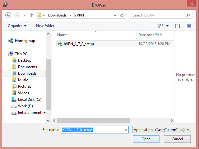Select Local Disk (C:) in sidebar
Screen dimensions: 199x149
point(30,100)
